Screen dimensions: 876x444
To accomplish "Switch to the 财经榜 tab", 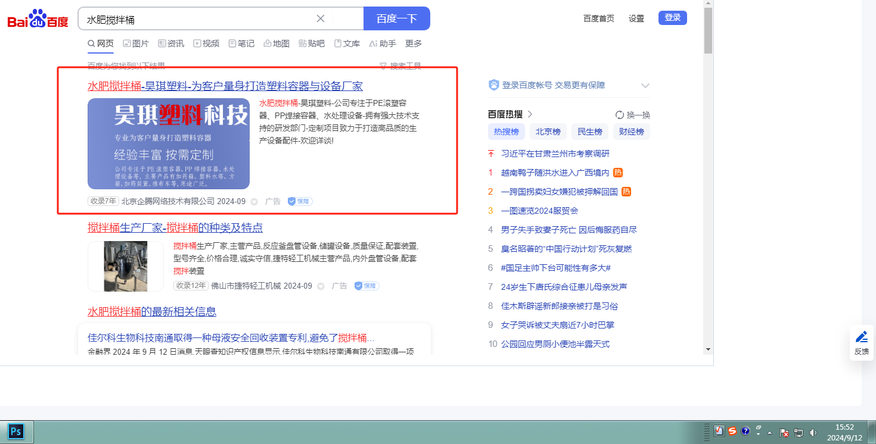I will pyautogui.click(x=632, y=132).
